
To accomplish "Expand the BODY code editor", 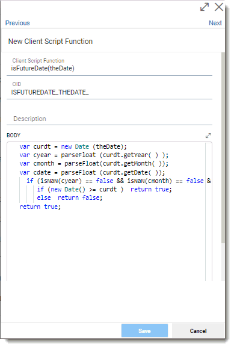I will [x=208, y=135].
